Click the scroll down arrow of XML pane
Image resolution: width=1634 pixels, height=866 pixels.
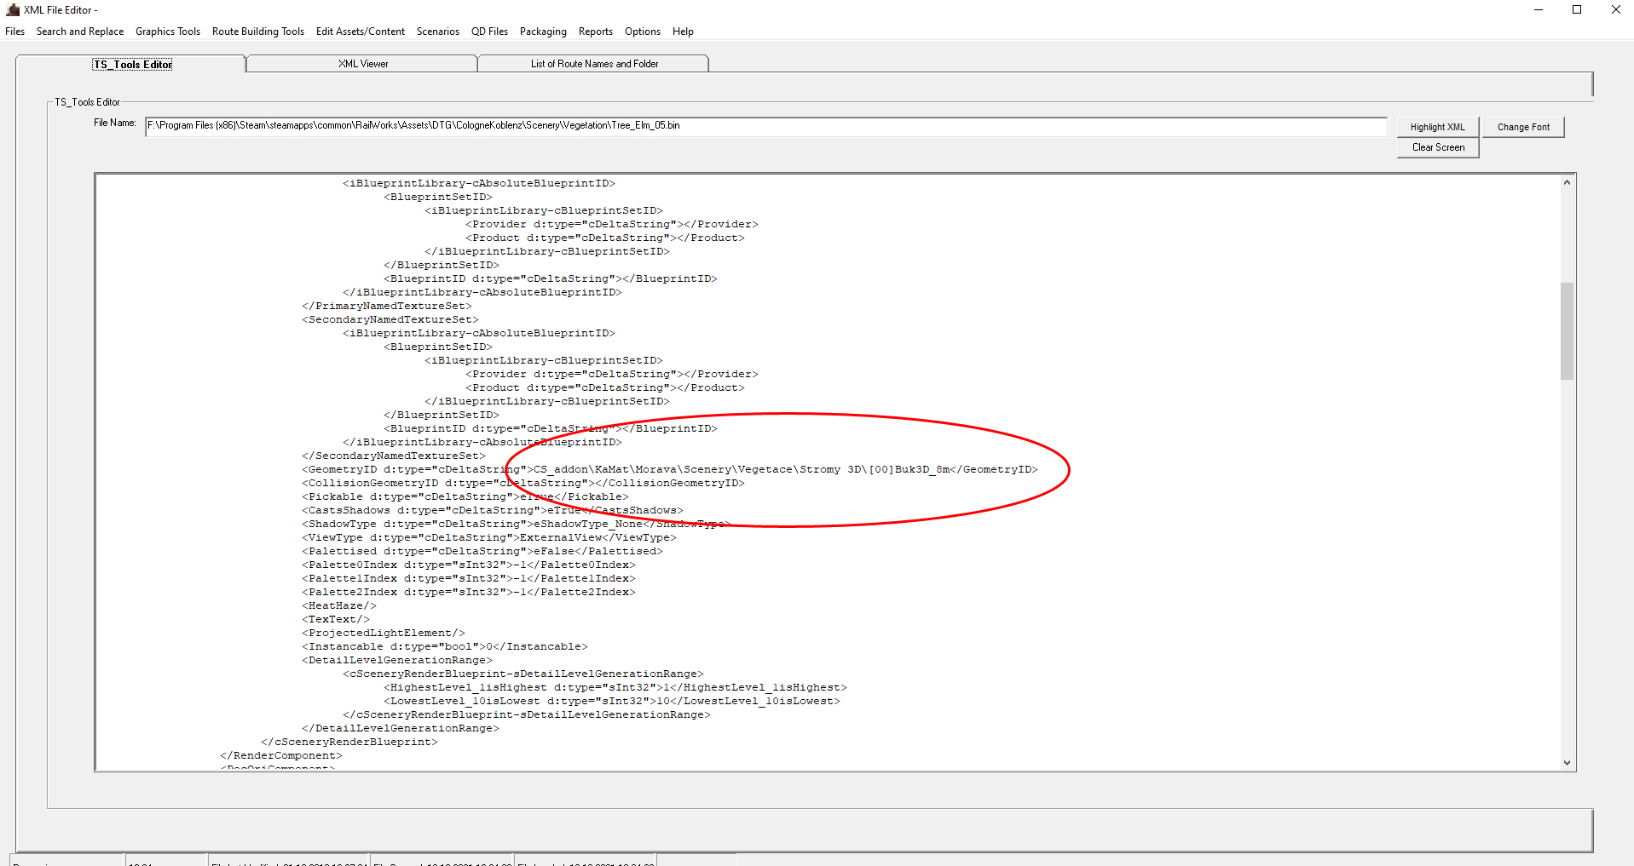click(1567, 763)
